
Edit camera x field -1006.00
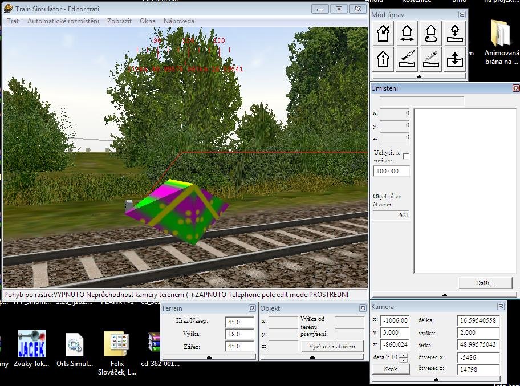coord(395,320)
